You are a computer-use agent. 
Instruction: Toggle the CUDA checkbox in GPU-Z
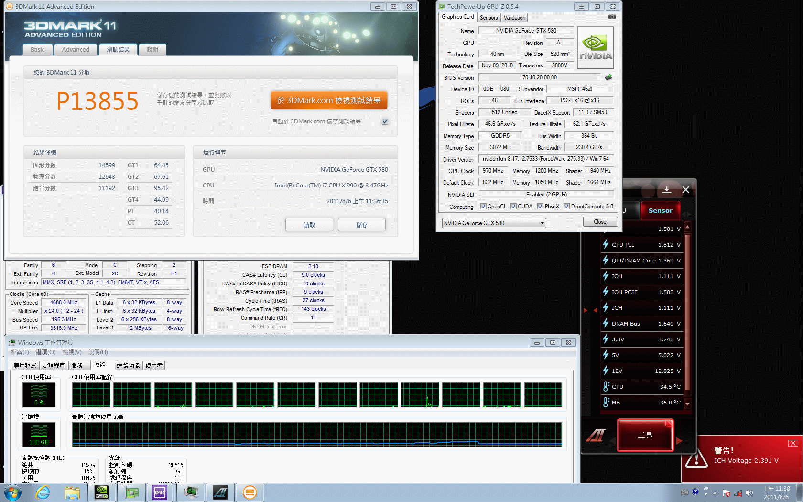pyautogui.click(x=513, y=207)
